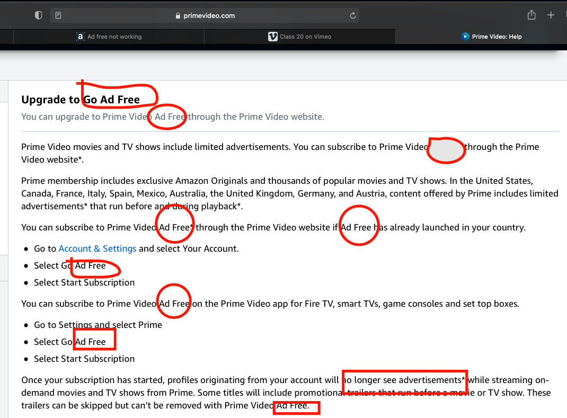Click the grey redacted blob after 'Prime Video'
The height and width of the screenshot is (418, 567).
446,150
